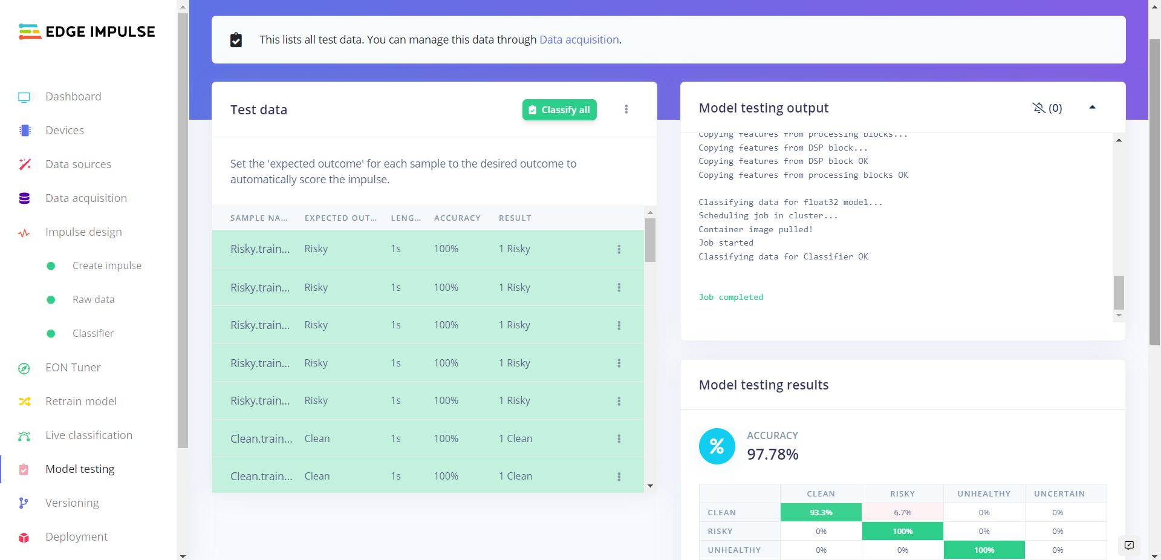Click the Versioning branch icon
Viewport: 1161px width, 560px height.
[24, 503]
